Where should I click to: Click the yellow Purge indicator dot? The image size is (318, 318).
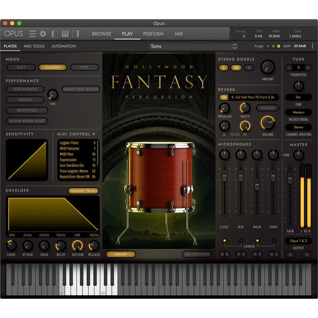(273, 46)
